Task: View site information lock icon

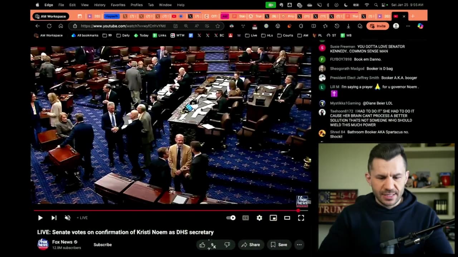Action: coord(75,26)
